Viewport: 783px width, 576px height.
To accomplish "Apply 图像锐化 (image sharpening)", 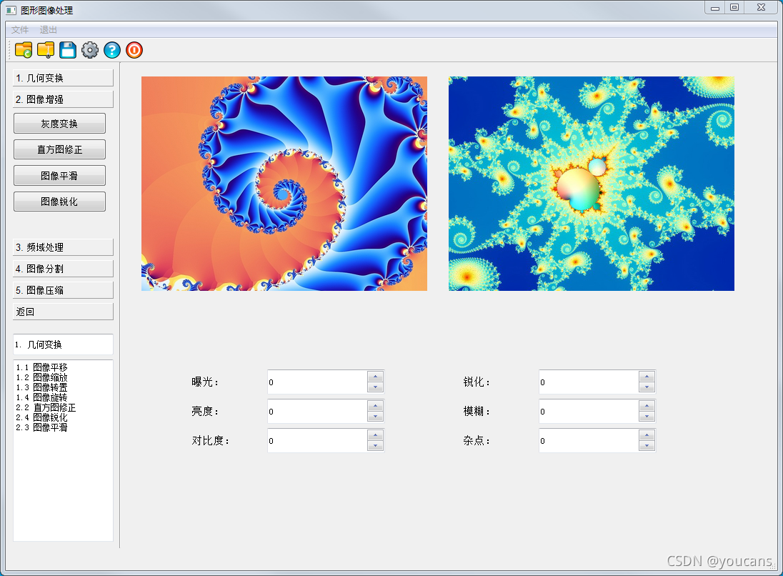I will coord(59,201).
